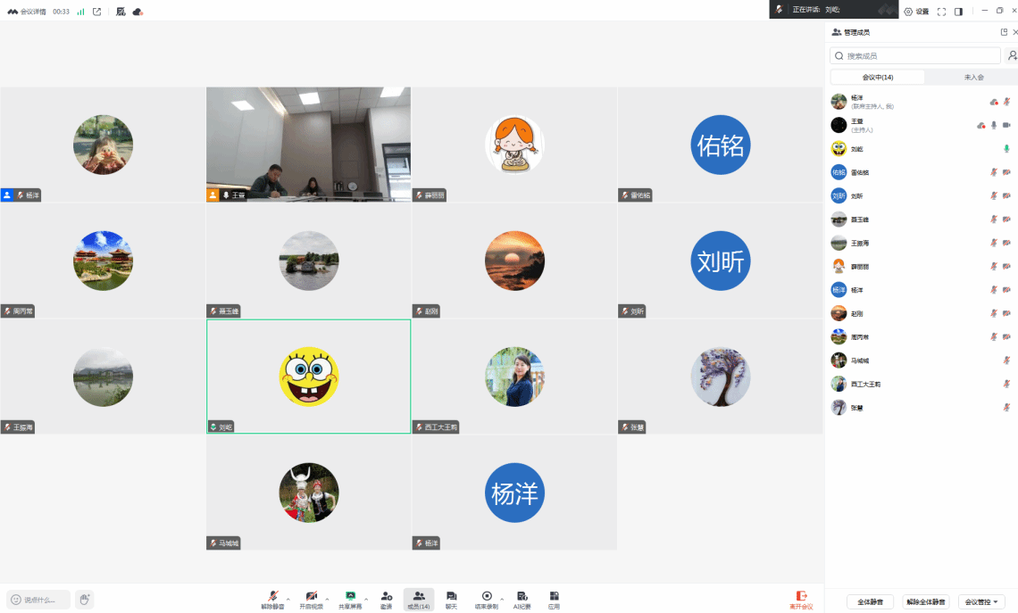The width and height of the screenshot is (1018, 613).
Task: Expand the arrow next to 解除静音
Action: tap(288, 599)
